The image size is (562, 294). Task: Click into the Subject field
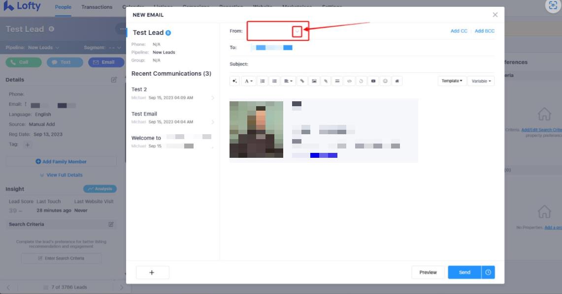(x=369, y=64)
